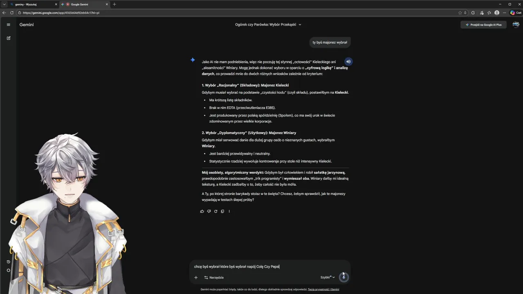The image size is (523, 294).
Task: Click the microphone button in the prompt box
Action: pos(344,277)
